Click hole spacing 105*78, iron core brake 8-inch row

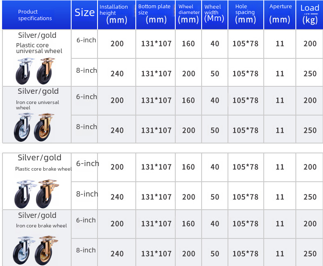[245, 254]
